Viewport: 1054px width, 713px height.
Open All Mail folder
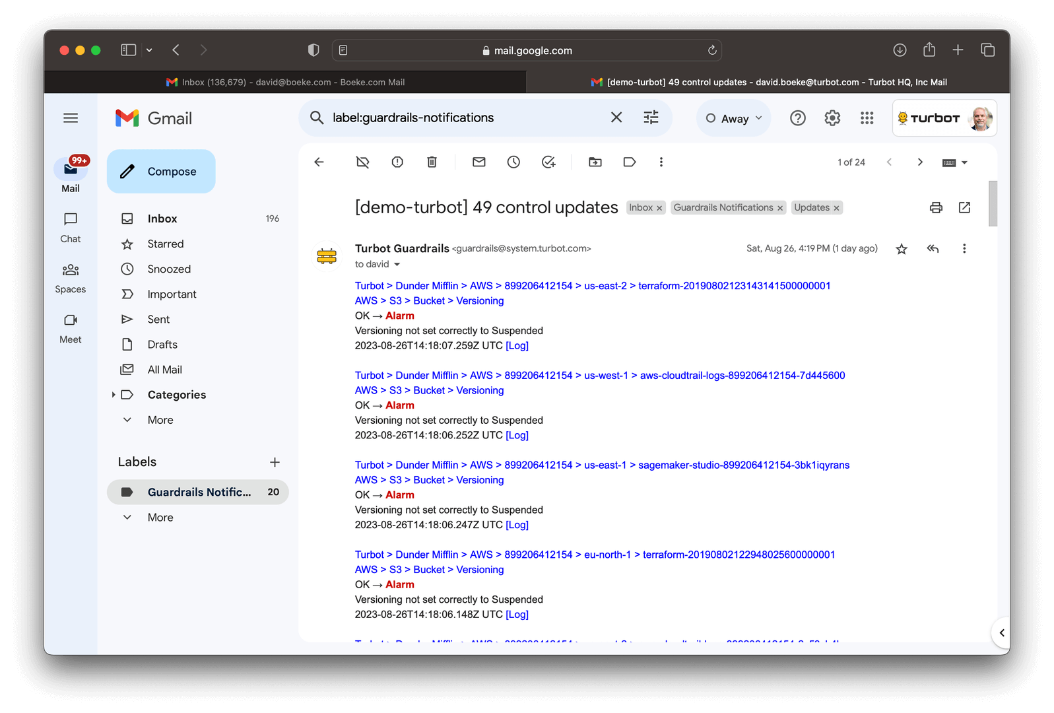198,370
